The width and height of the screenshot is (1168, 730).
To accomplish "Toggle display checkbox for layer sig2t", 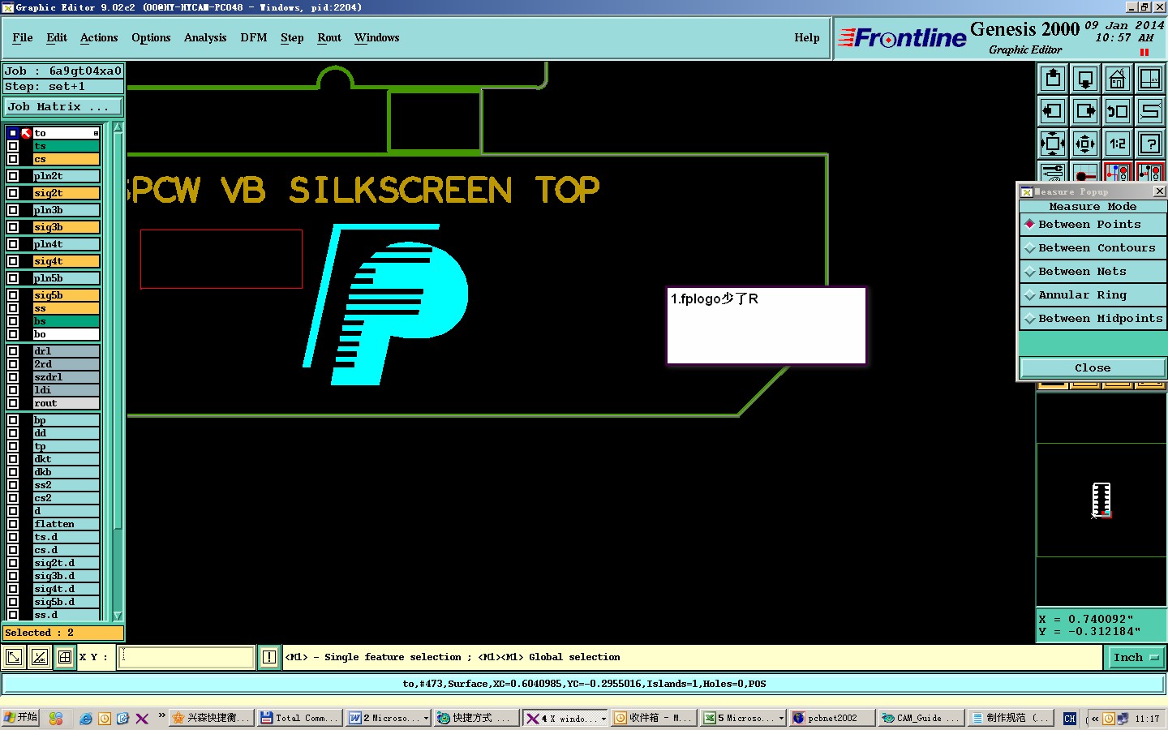I will tap(13, 193).
